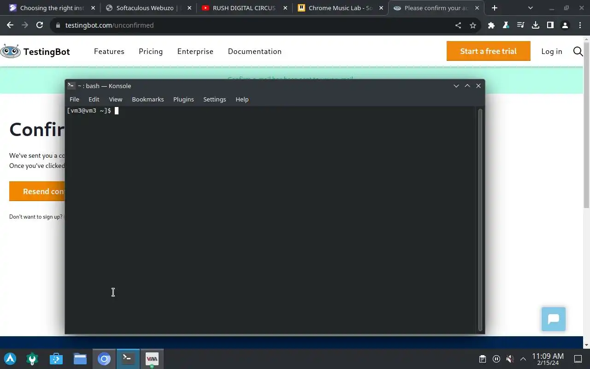Open Konsole Edit menu

coord(94,99)
